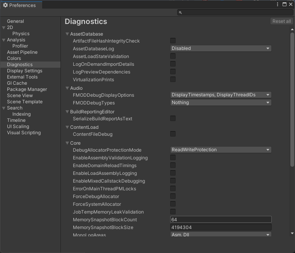Open the FMODDebugTypes dropdown
This screenshot has height=253, width=295.
click(221, 103)
